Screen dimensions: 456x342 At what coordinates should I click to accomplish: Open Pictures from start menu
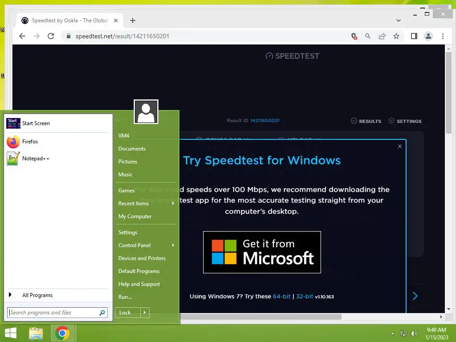click(x=146, y=161)
